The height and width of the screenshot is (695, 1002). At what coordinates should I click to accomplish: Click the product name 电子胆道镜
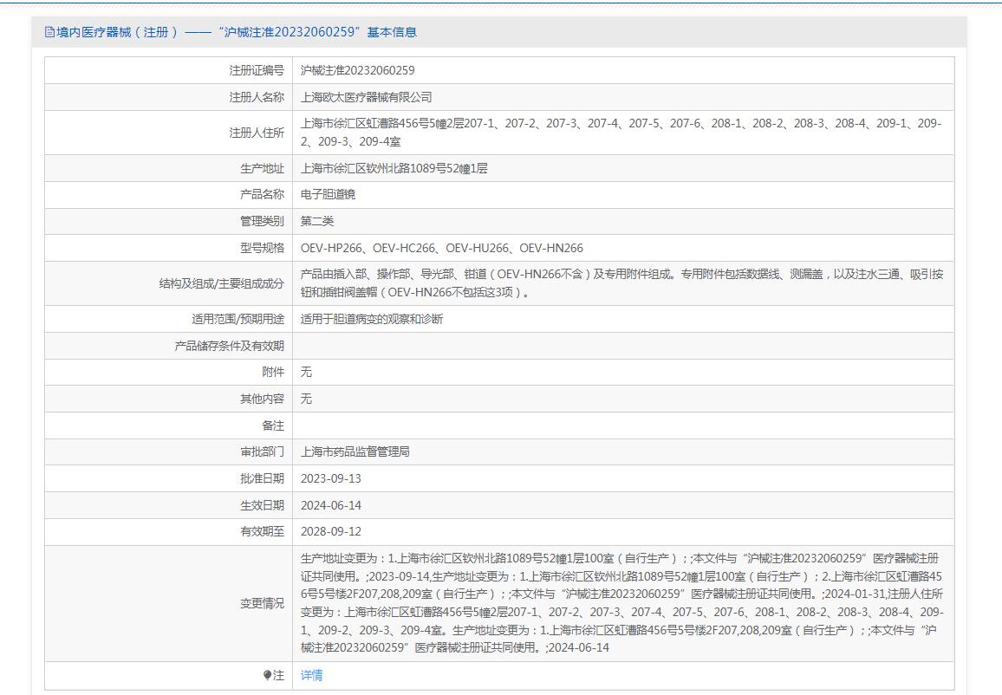[x=328, y=194]
